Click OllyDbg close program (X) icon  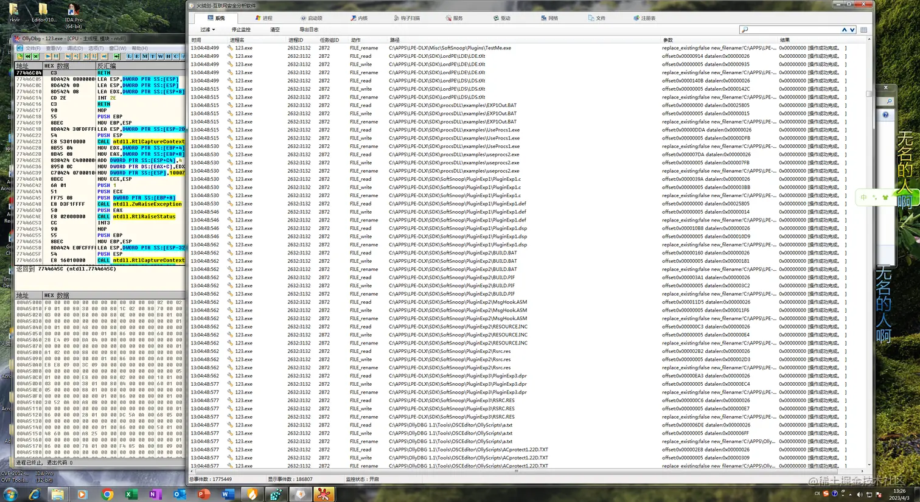tap(36, 56)
